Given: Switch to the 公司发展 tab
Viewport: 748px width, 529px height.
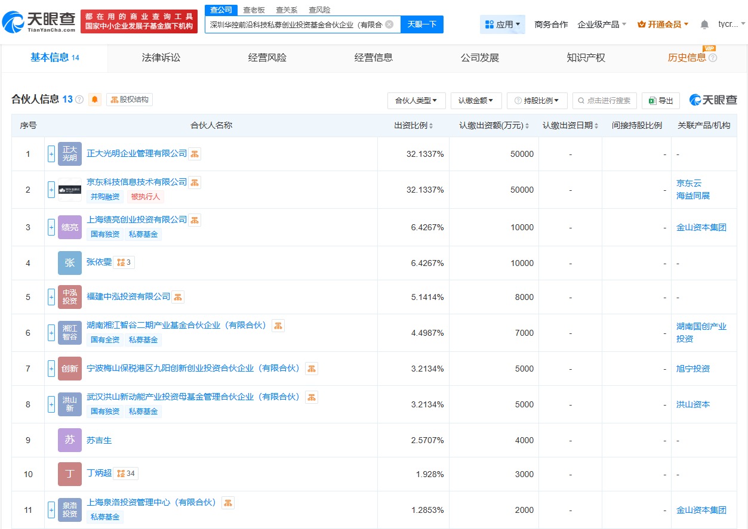Looking at the screenshot, I should click(480, 58).
